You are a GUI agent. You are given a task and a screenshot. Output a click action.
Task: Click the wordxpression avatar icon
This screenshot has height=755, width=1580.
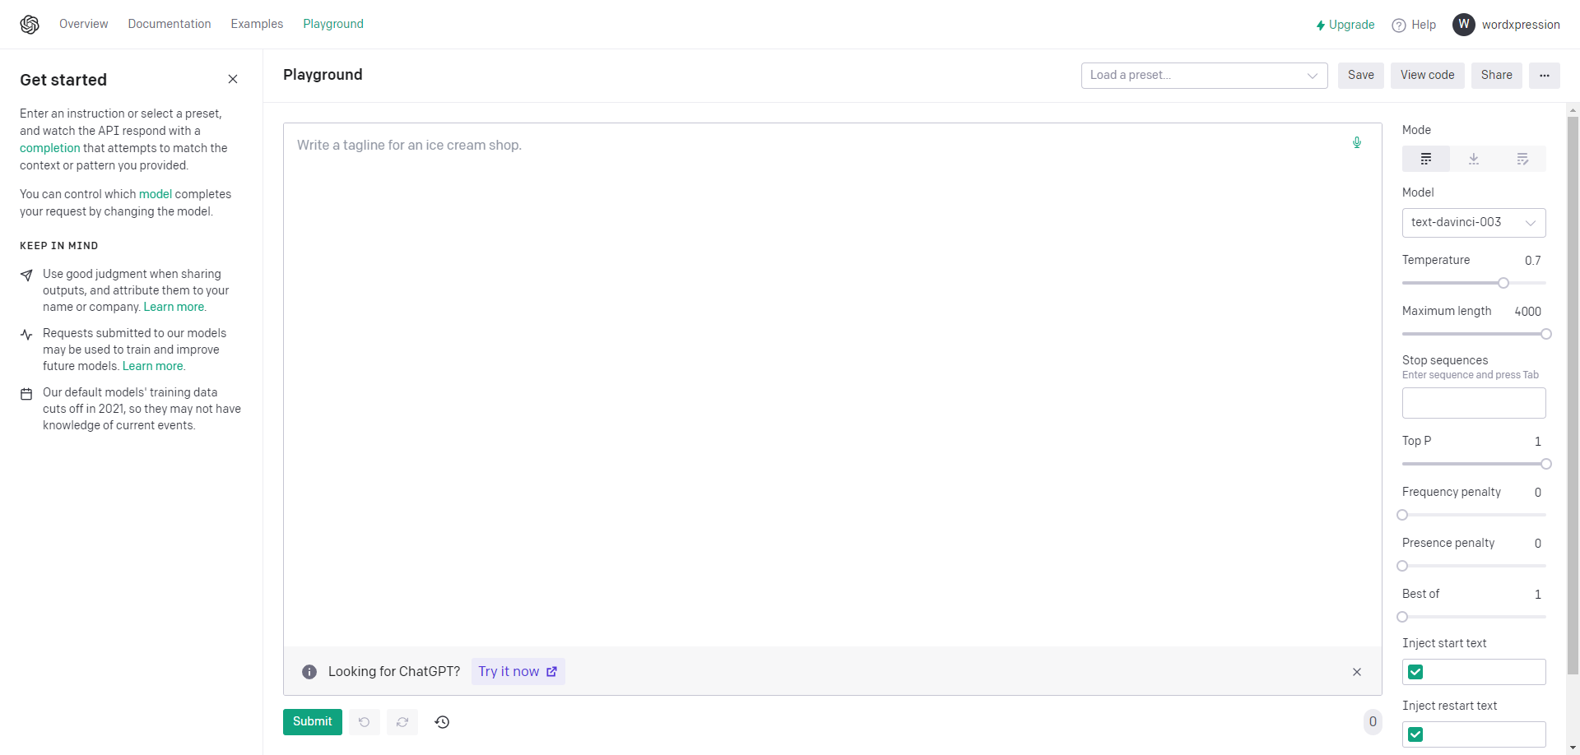coord(1464,25)
